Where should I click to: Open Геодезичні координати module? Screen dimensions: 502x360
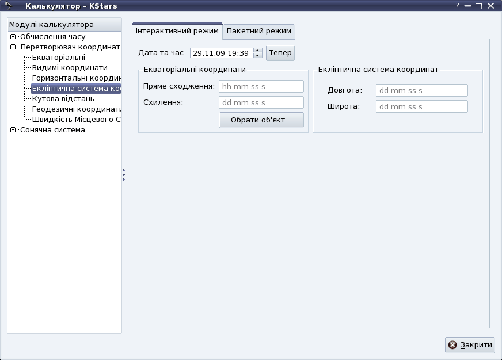coord(75,109)
